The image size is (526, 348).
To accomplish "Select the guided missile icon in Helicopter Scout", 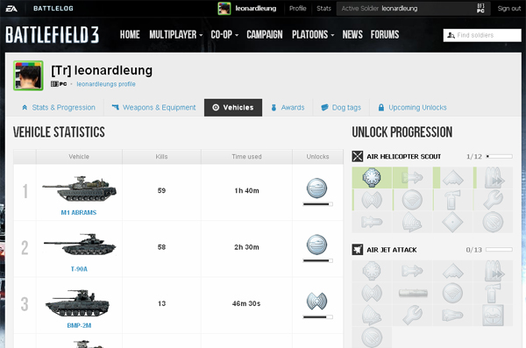I will click(x=372, y=222).
